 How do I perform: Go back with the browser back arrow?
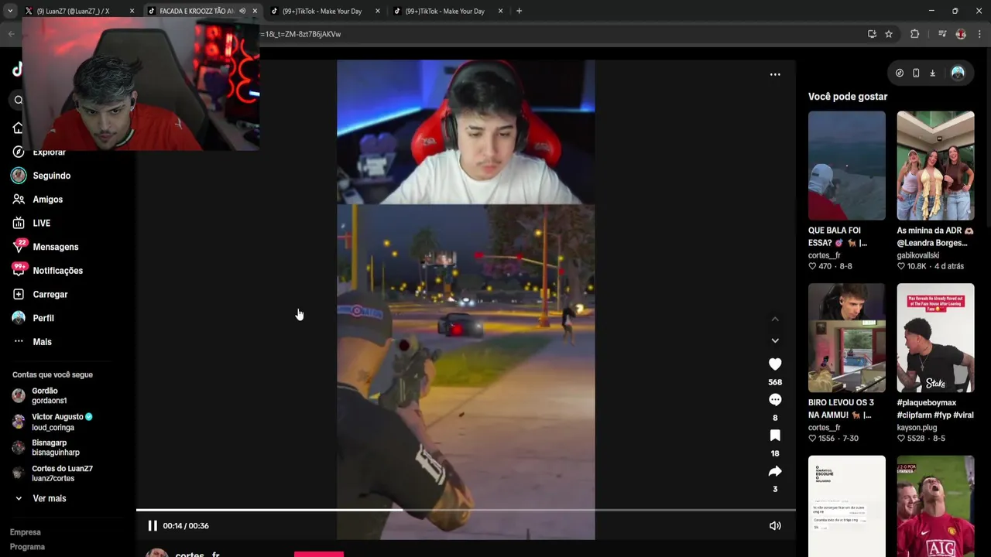click(11, 34)
